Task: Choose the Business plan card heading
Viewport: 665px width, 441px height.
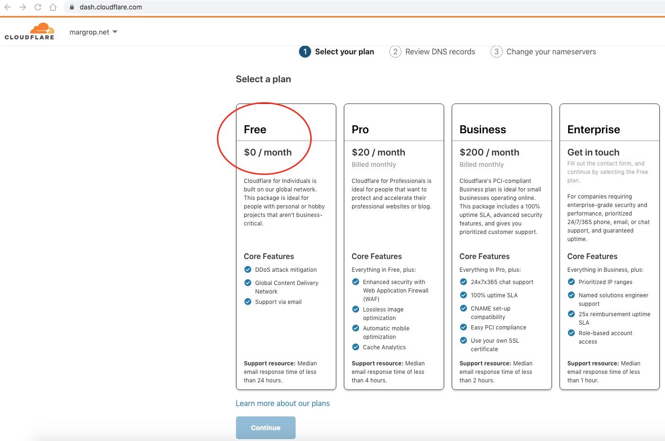Action: pos(482,130)
